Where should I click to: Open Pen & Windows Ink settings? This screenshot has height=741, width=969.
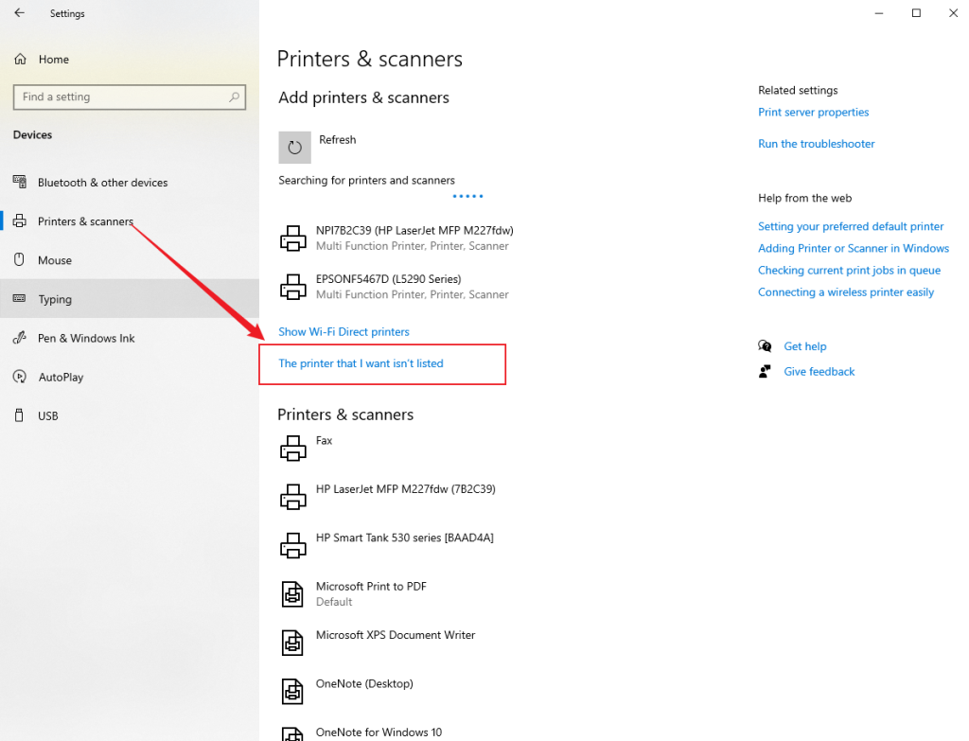point(84,338)
